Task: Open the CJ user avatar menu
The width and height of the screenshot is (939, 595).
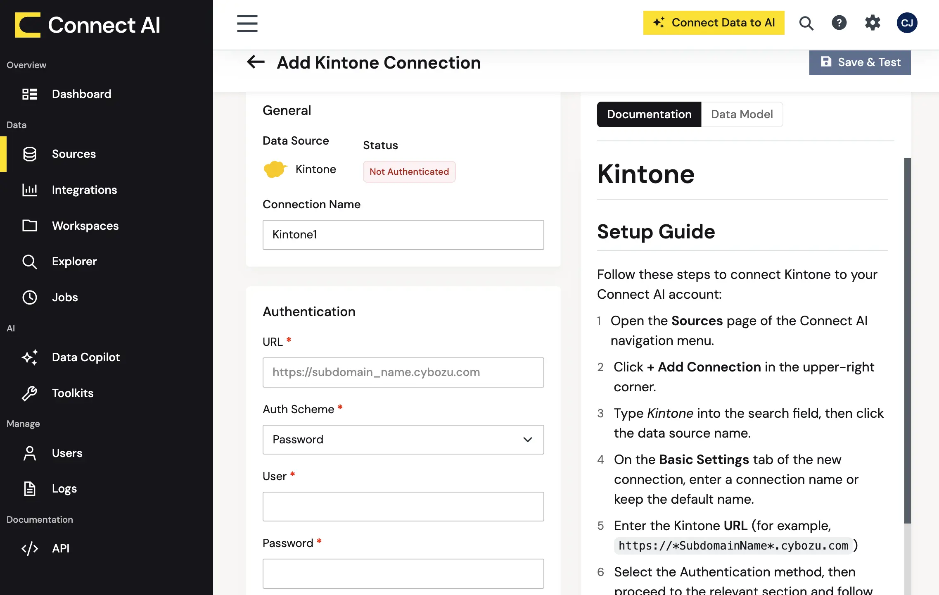Action: pyautogui.click(x=907, y=23)
